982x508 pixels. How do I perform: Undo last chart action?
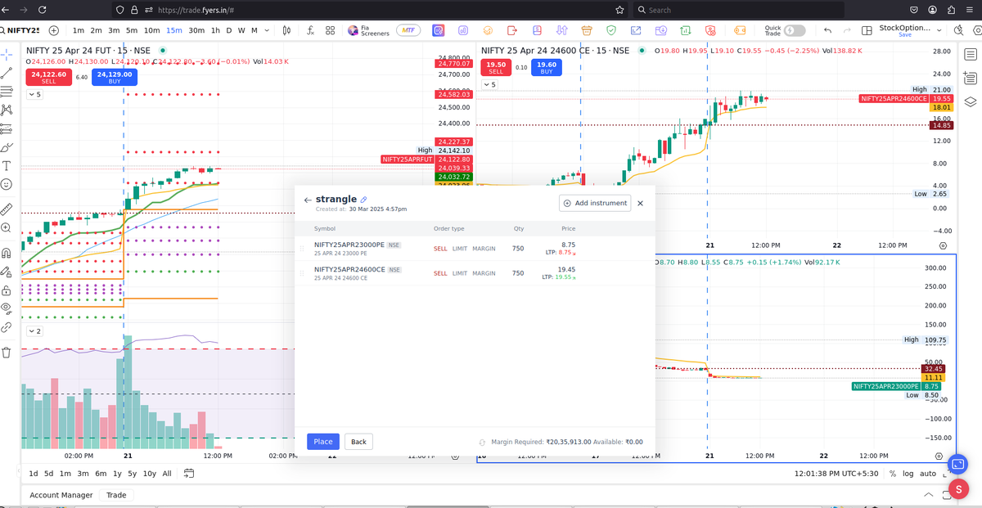827,30
